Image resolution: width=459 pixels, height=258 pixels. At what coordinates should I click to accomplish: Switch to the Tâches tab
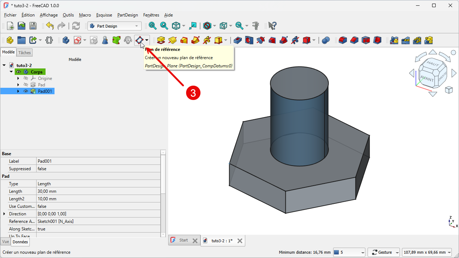pos(25,53)
